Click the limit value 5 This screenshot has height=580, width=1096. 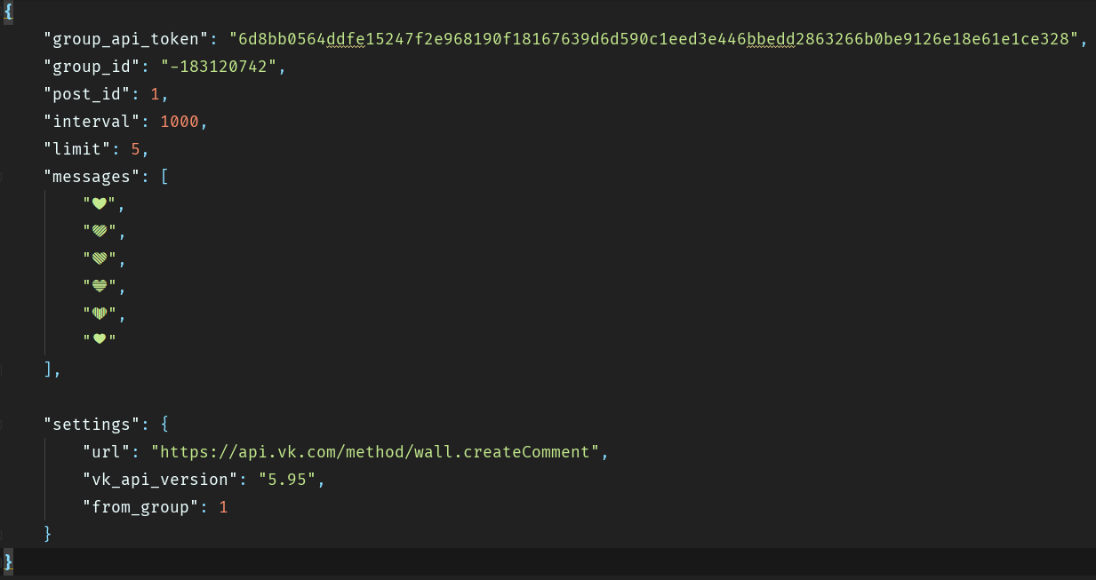(x=135, y=149)
